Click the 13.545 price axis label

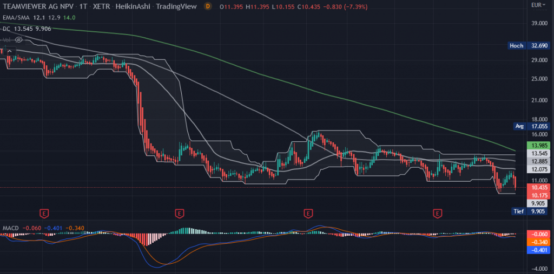click(x=539, y=153)
